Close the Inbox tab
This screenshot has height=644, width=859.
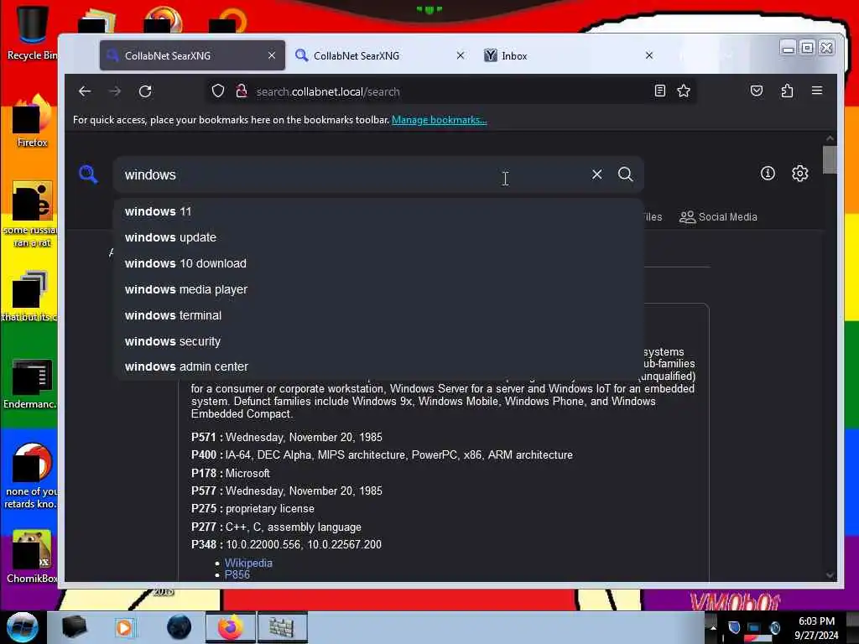point(649,55)
